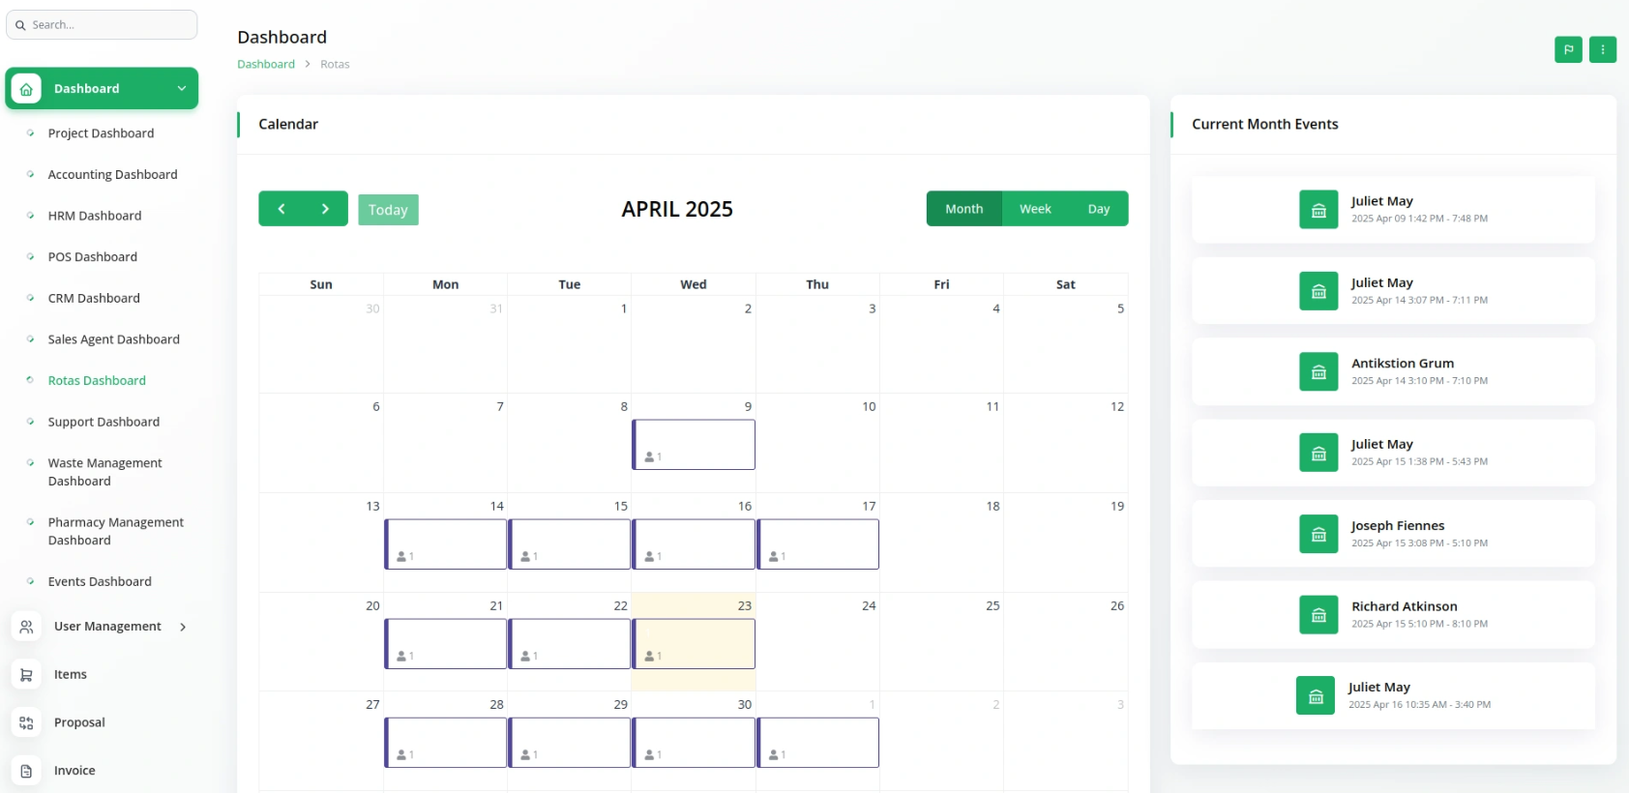Open the rota event on April 15
The width and height of the screenshot is (1629, 793).
[570, 544]
